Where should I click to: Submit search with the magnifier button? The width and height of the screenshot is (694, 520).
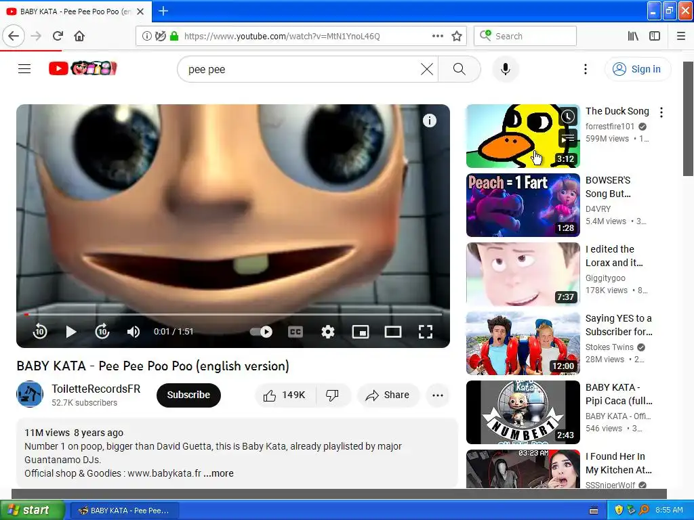click(x=460, y=70)
